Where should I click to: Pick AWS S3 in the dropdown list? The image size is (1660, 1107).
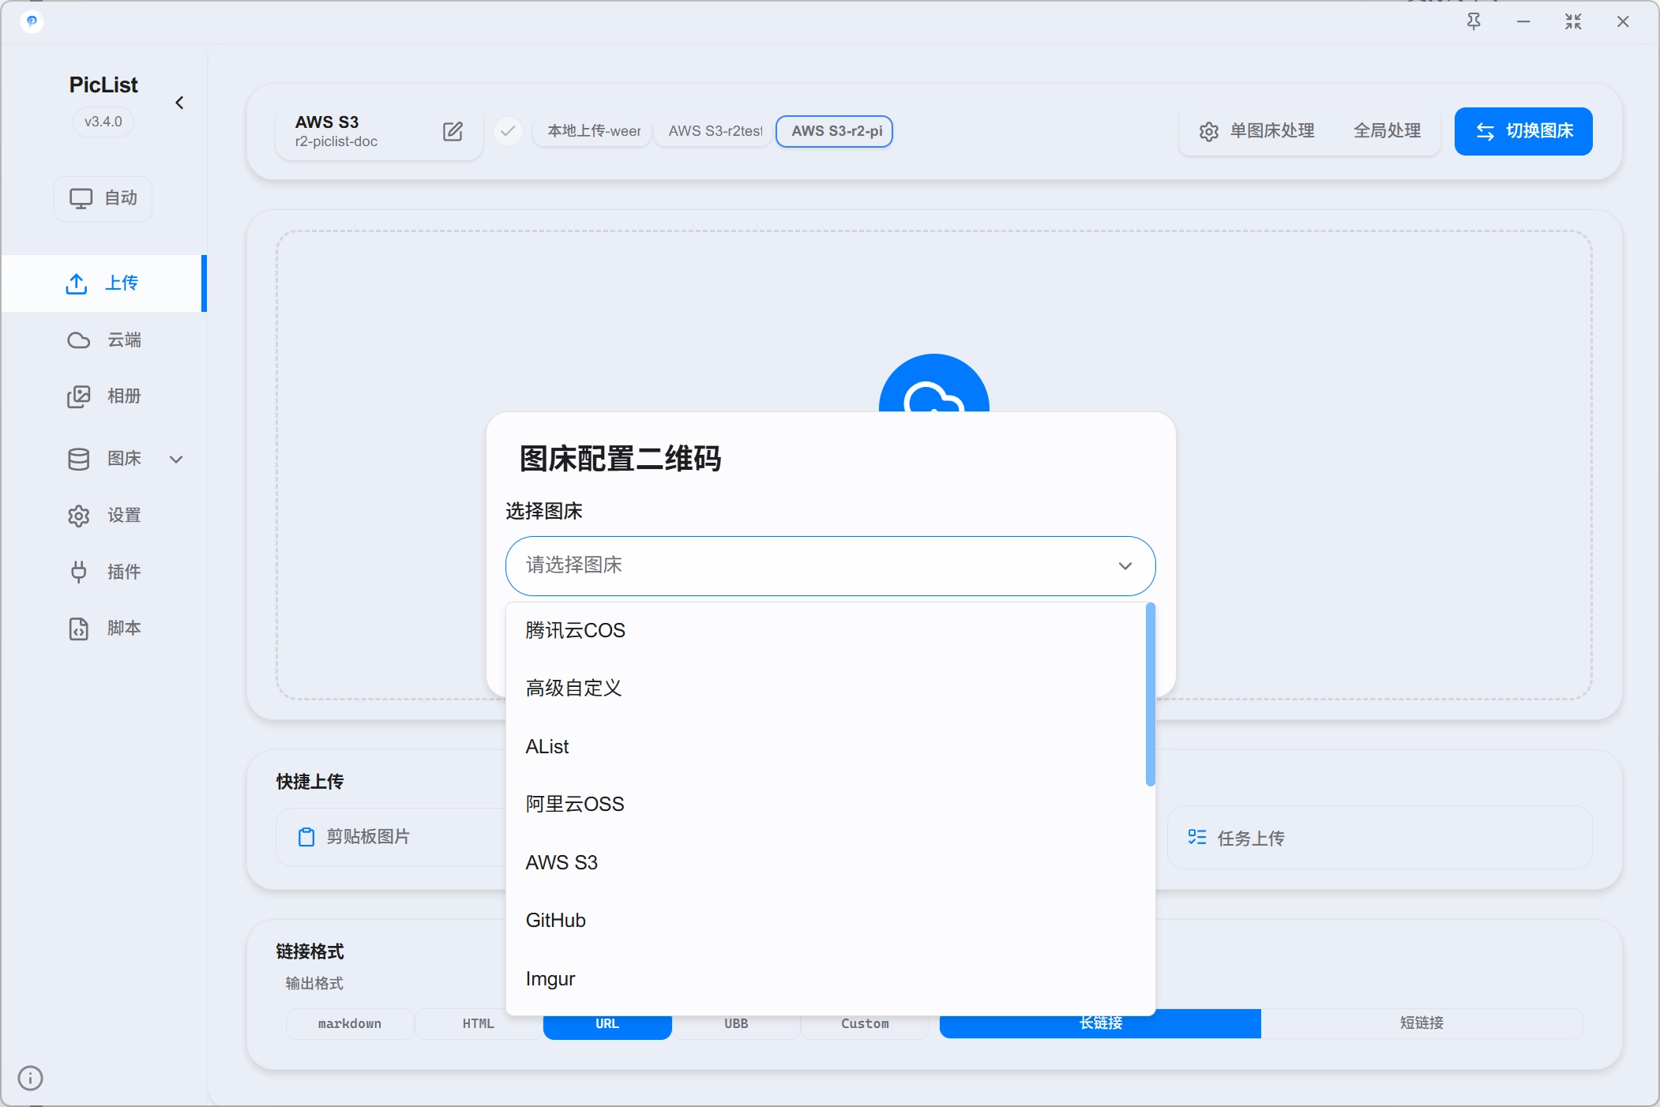826,862
